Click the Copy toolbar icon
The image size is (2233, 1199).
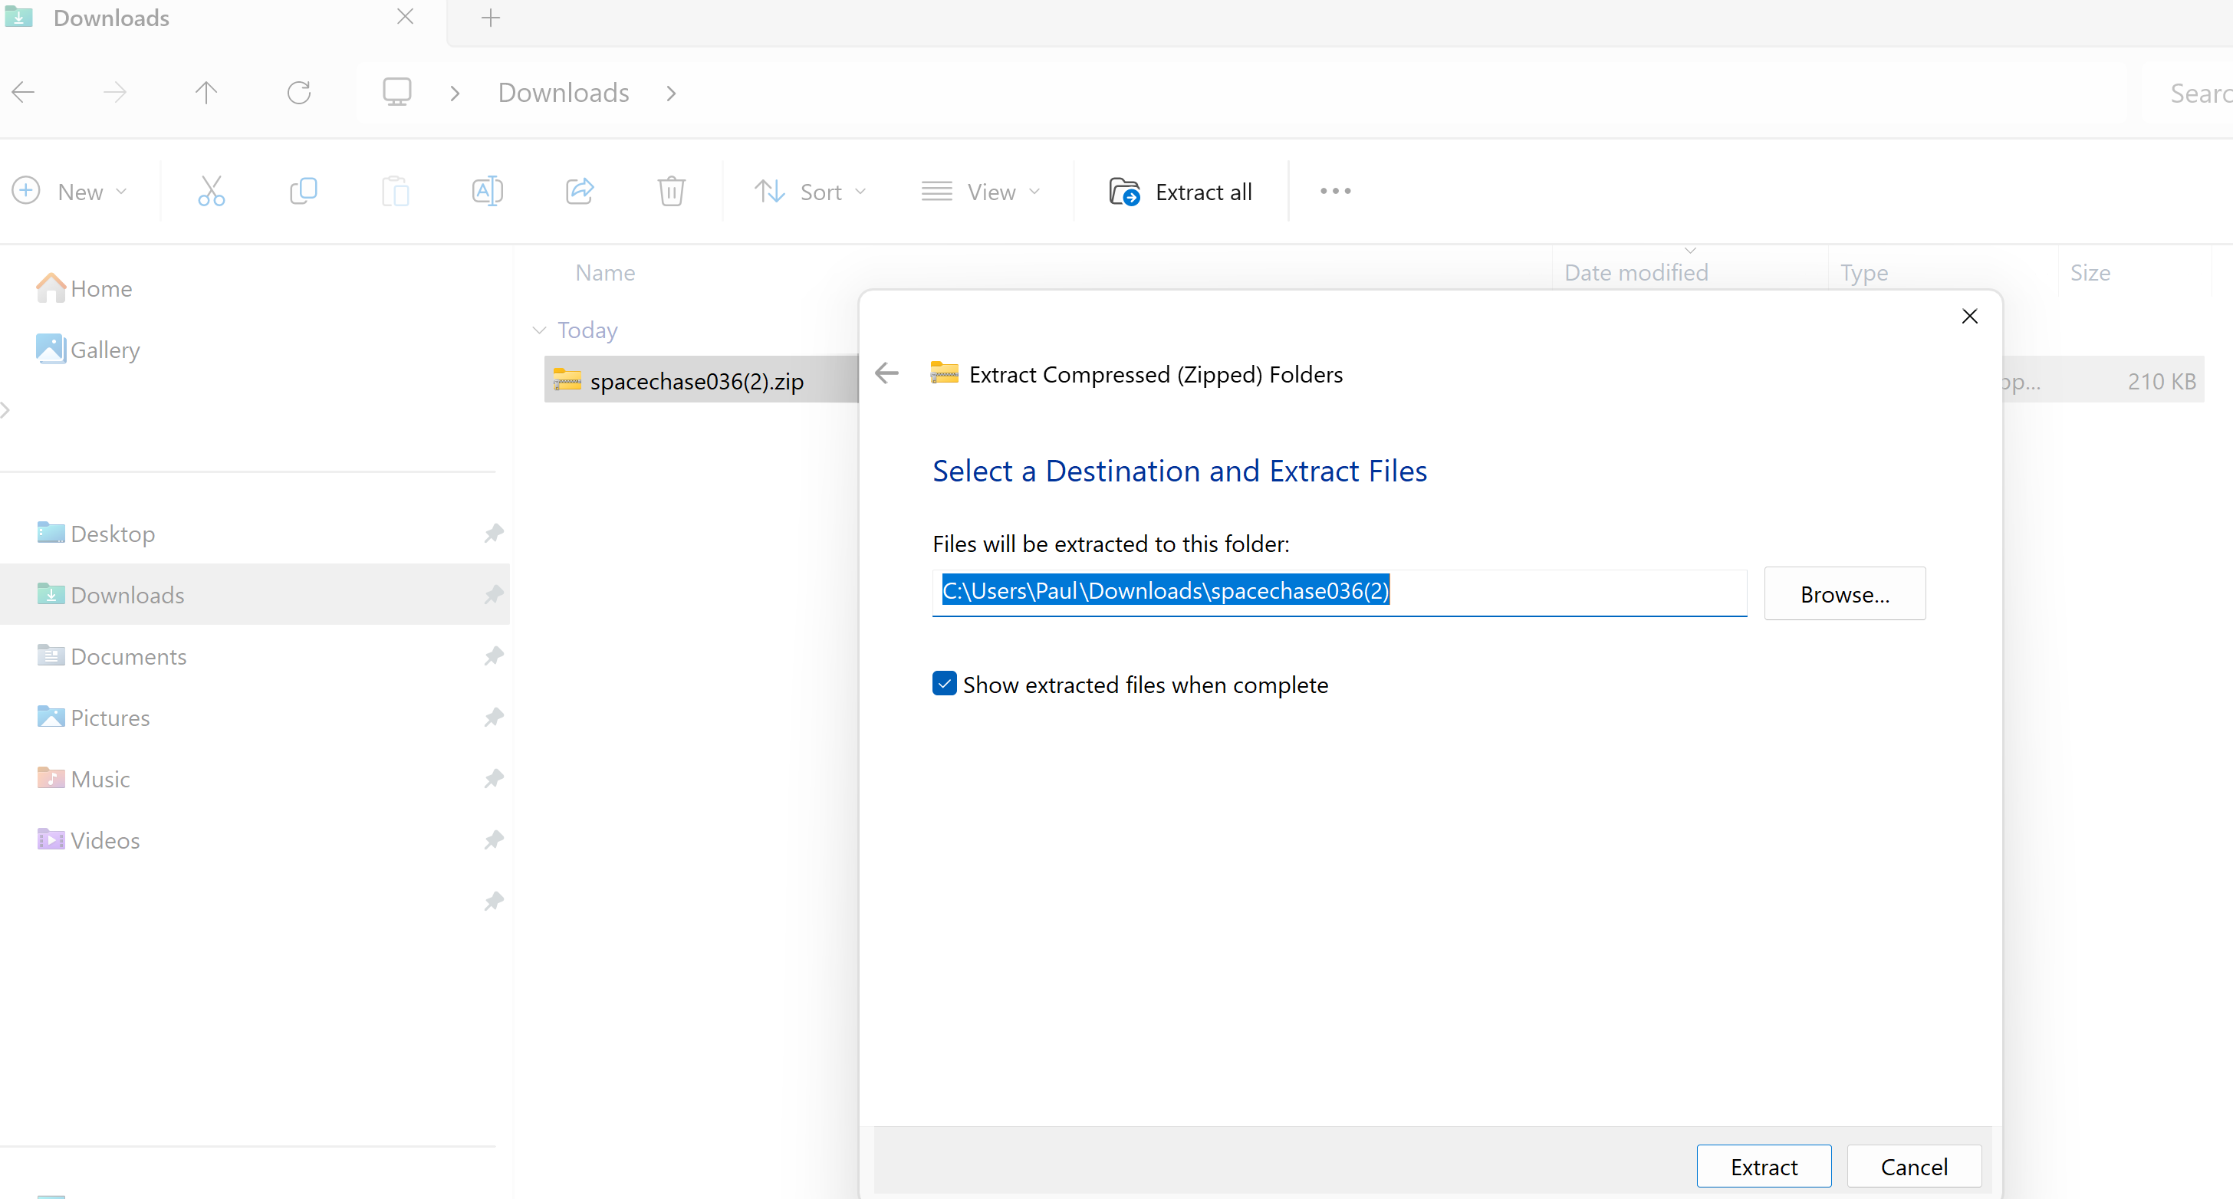[303, 190]
